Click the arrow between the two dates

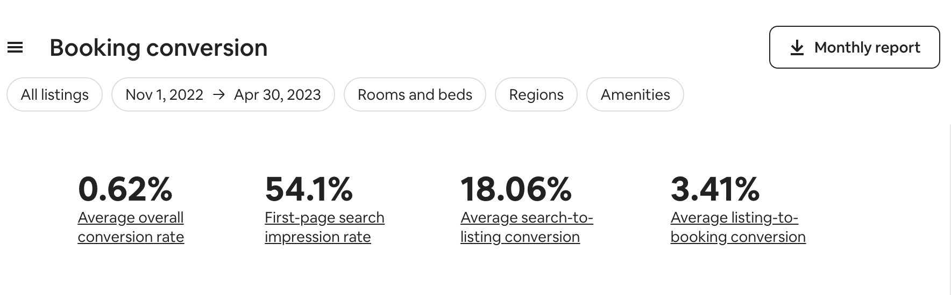[218, 95]
